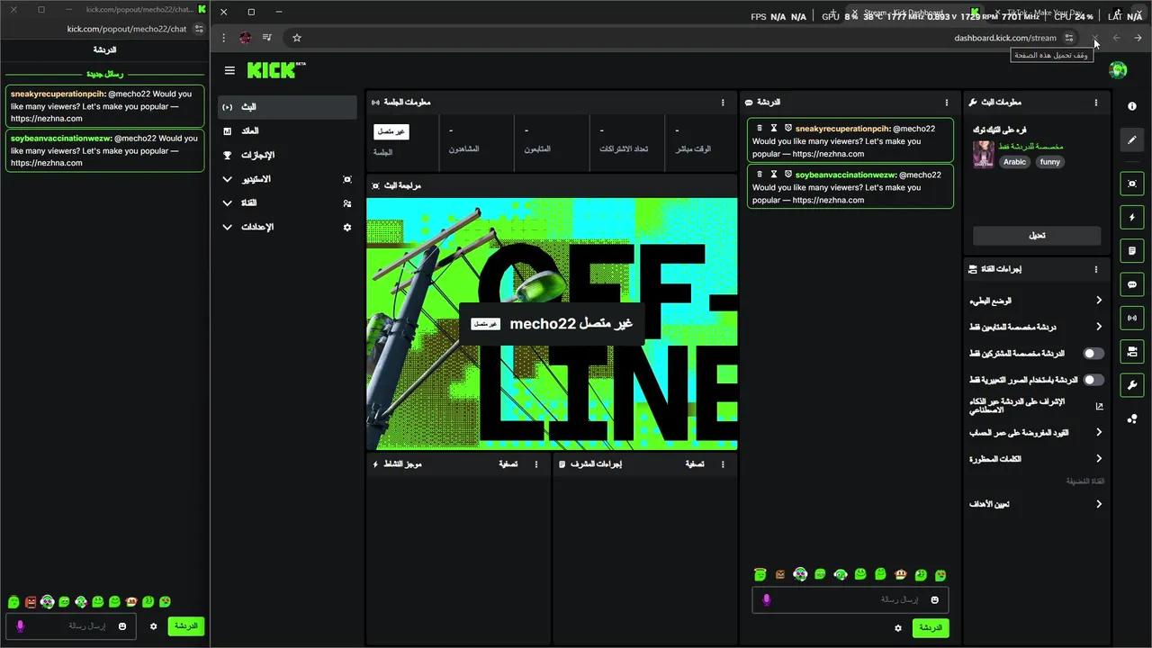Click the browser three-dot menu beside the profile avatar
This screenshot has width=1152, height=648.
point(223,38)
